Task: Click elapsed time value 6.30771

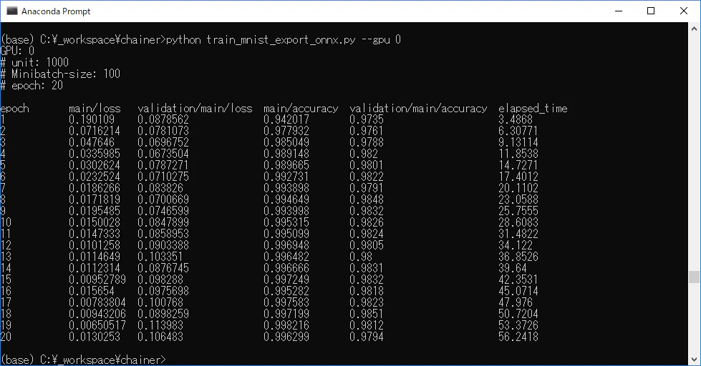Action: coord(518,132)
